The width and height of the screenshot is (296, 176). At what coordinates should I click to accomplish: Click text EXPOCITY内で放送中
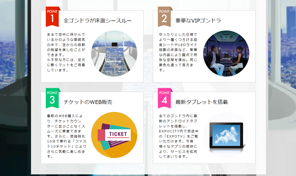[x=179, y=131]
